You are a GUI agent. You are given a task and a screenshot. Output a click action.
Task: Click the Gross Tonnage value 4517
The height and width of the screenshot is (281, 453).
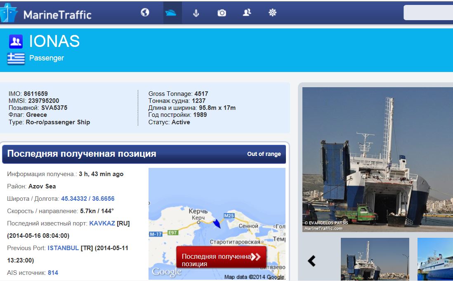tap(201, 94)
